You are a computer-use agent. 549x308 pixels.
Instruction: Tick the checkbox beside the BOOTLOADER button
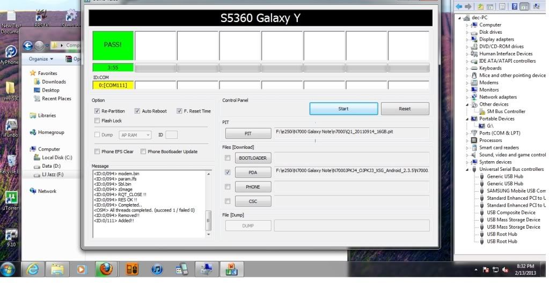(x=228, y=158)
